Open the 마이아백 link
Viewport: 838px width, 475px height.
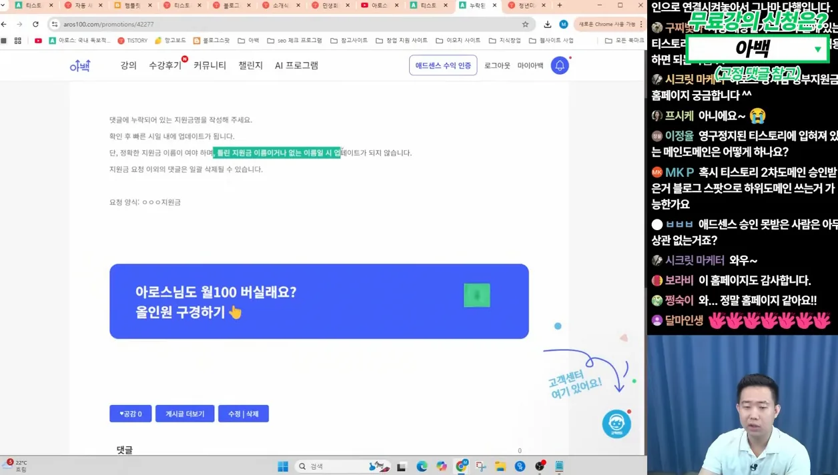tap(530, 65)
